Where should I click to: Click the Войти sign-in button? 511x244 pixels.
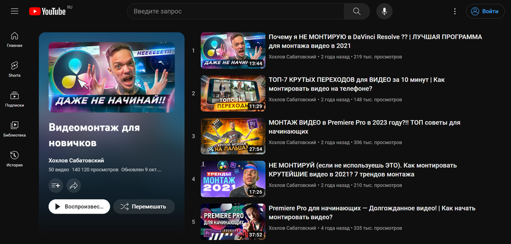pyautogui.click(x=485, y=12)
